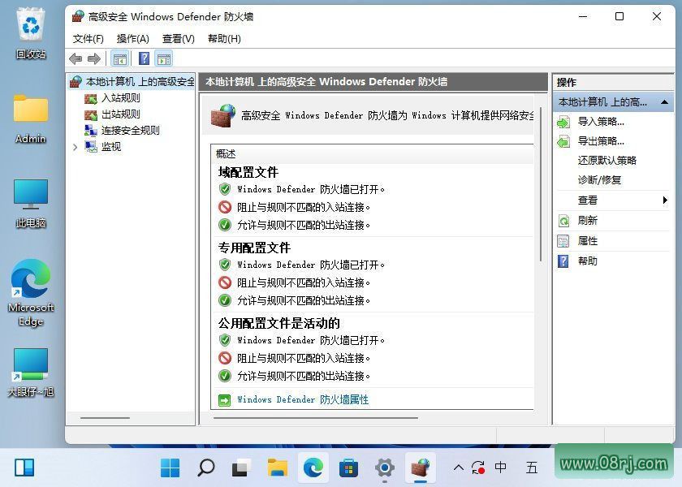This screenshot has height=487, width=682.
Task: Click 专用配置文件 heading
Action: click(254, 248)
